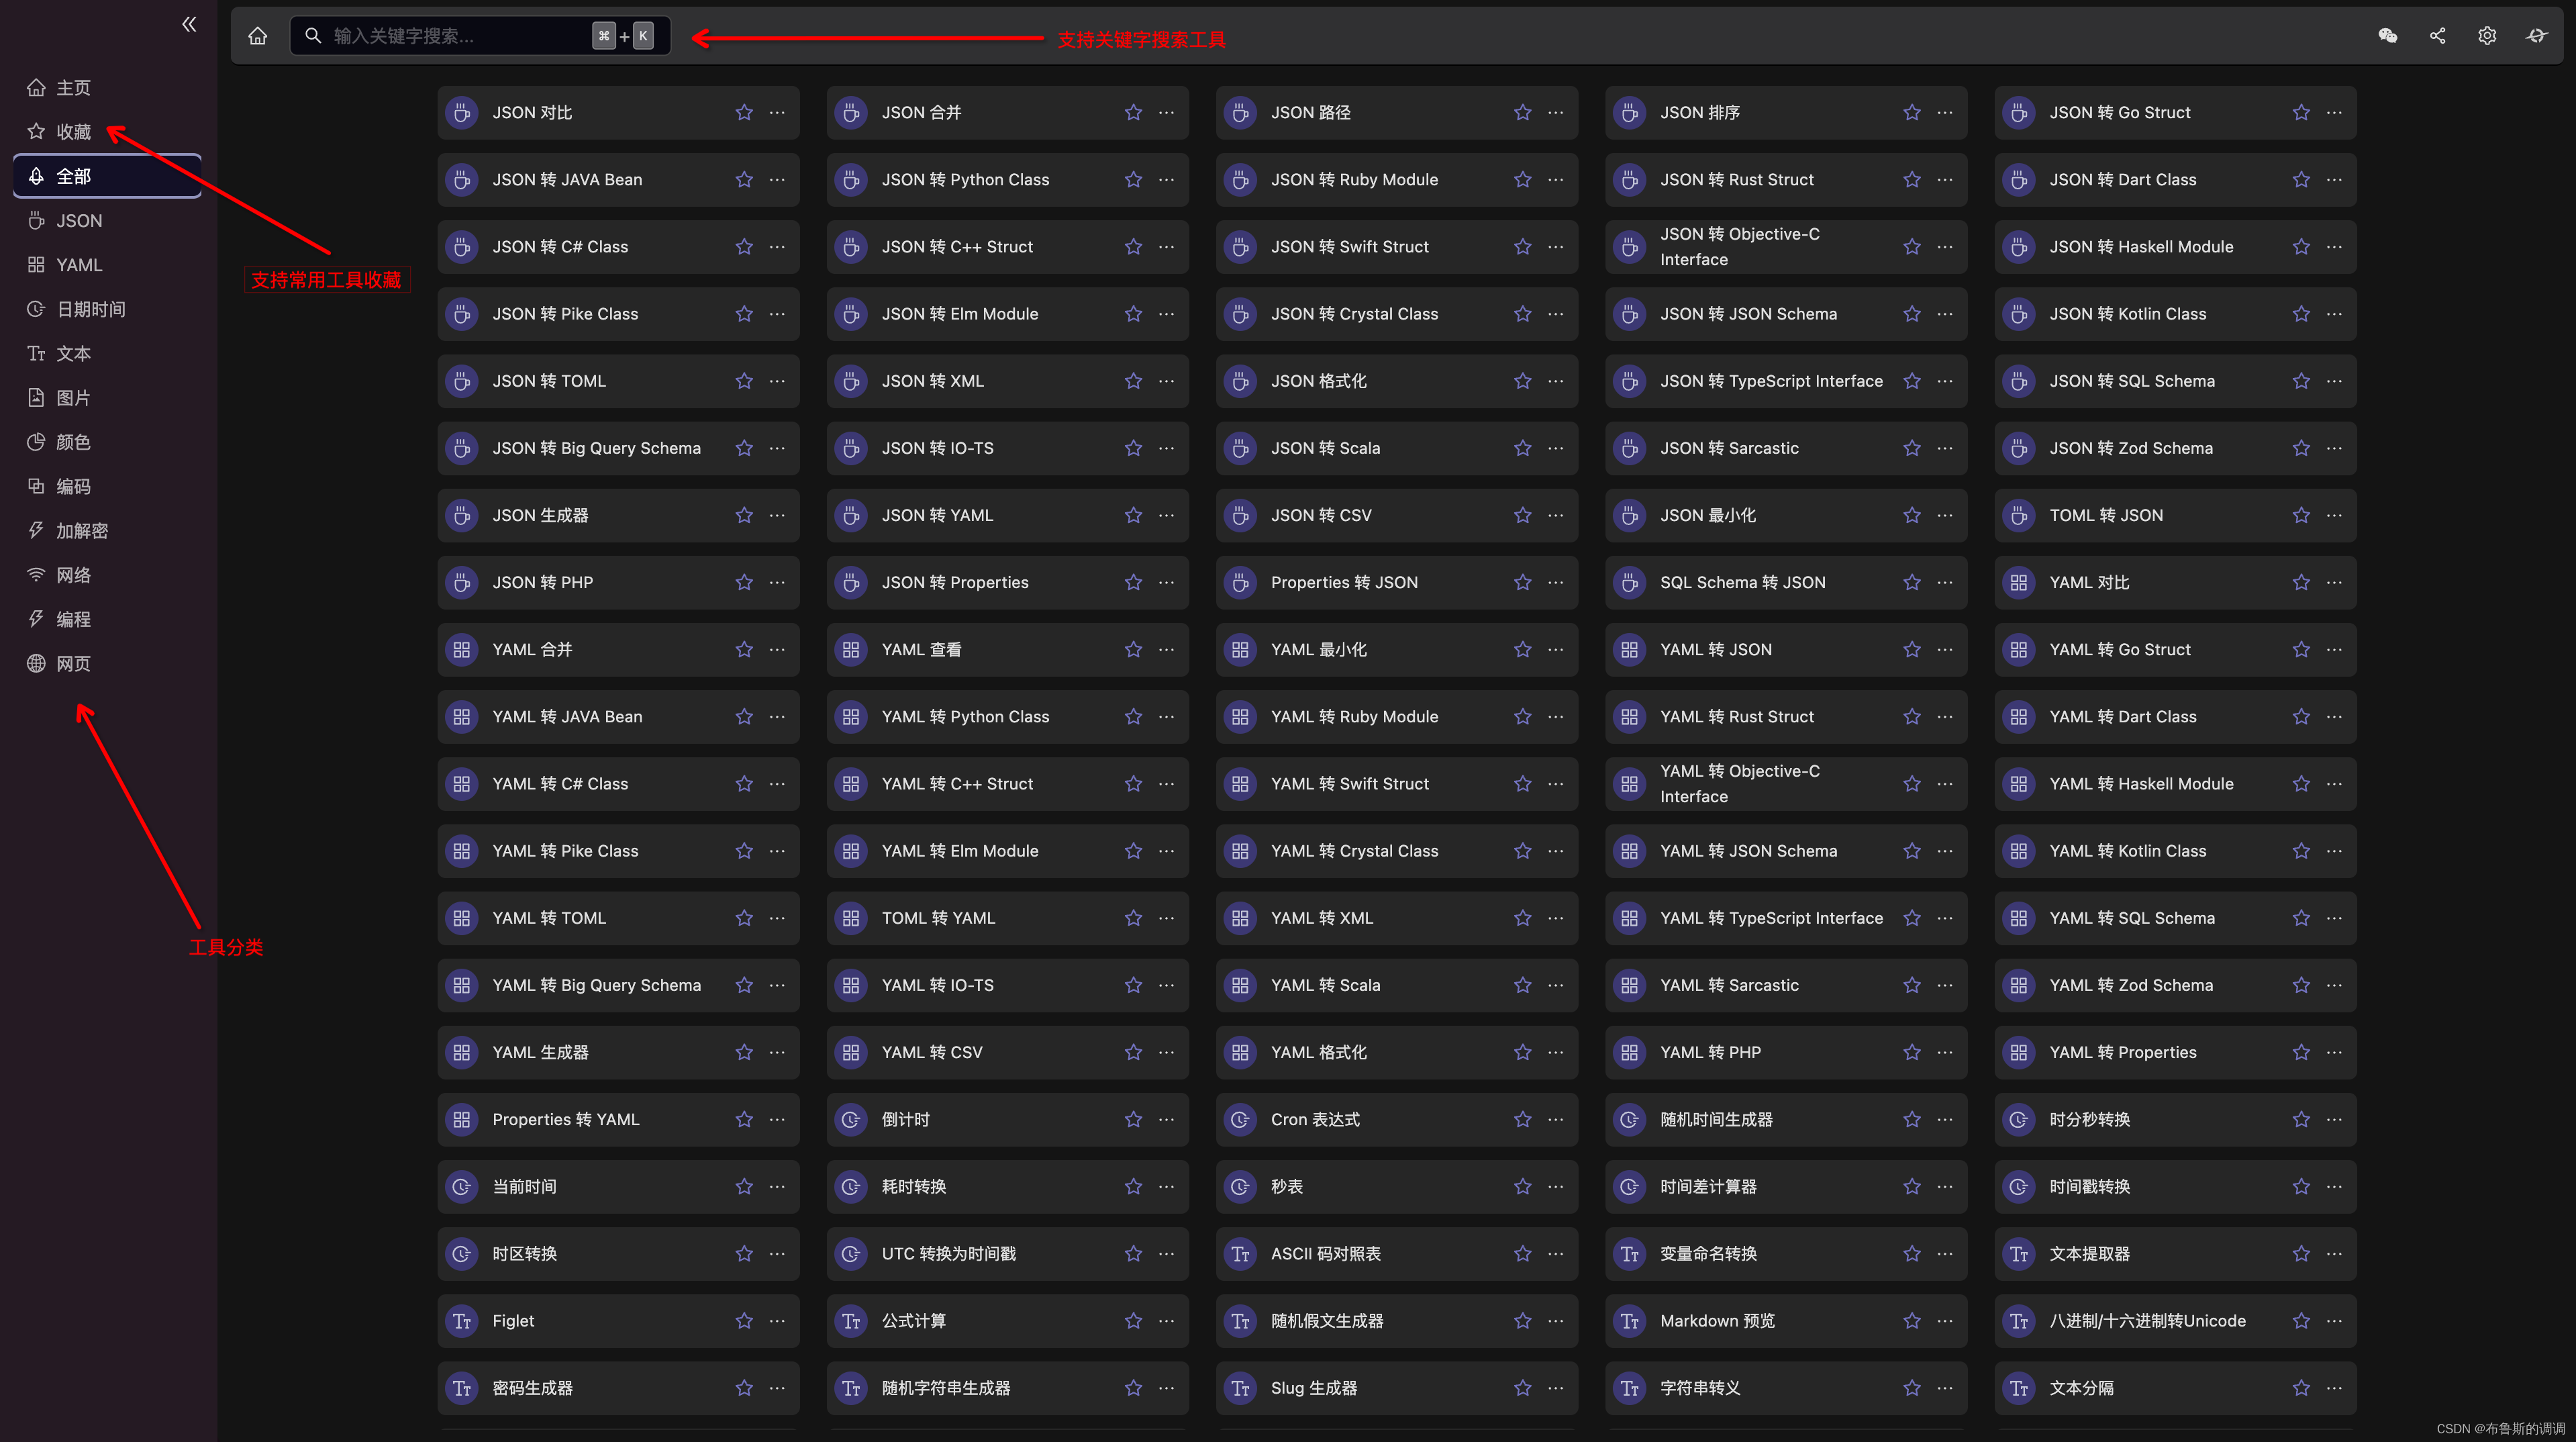2576x1442 pixels.
Task: Open settings gear in top bar
Action: [x=2487, y=36]
